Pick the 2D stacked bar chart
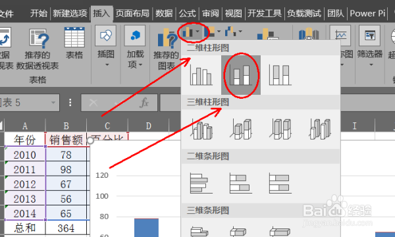The image size is (395, 237). pos(241,183)
